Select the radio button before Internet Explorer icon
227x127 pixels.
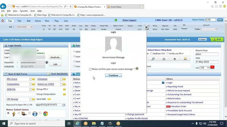click(29, 113)
